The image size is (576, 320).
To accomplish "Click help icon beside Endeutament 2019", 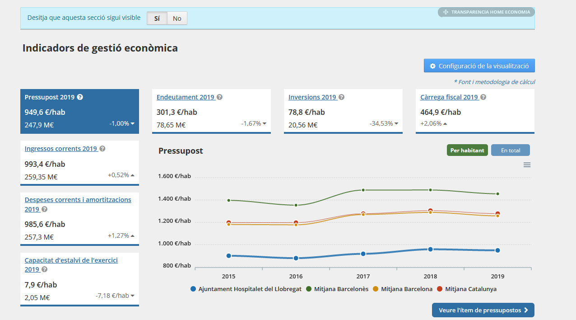I will click(219, 97).
